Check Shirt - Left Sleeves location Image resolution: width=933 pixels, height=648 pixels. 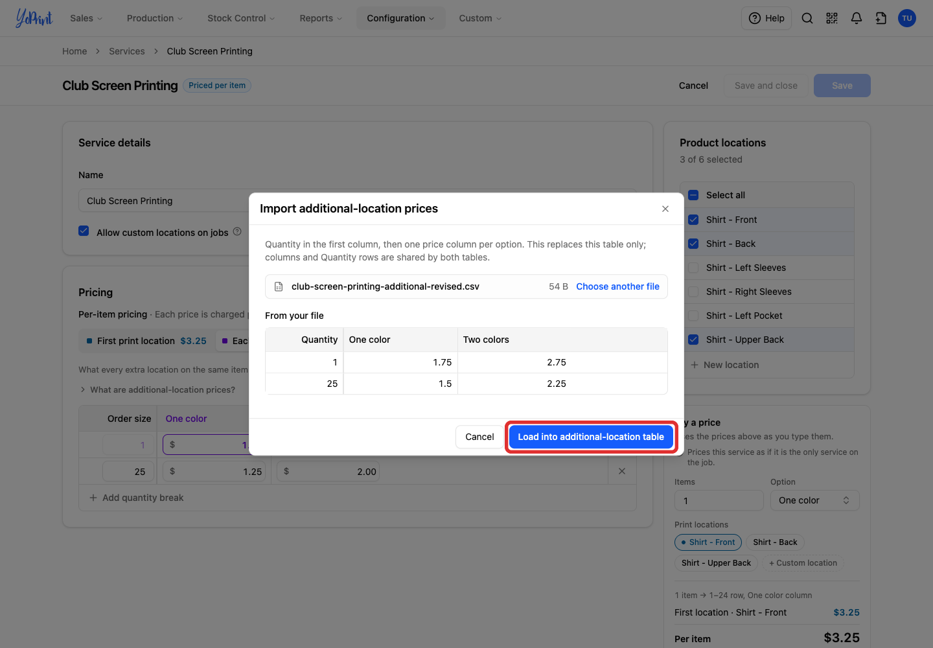coord(693,268)
